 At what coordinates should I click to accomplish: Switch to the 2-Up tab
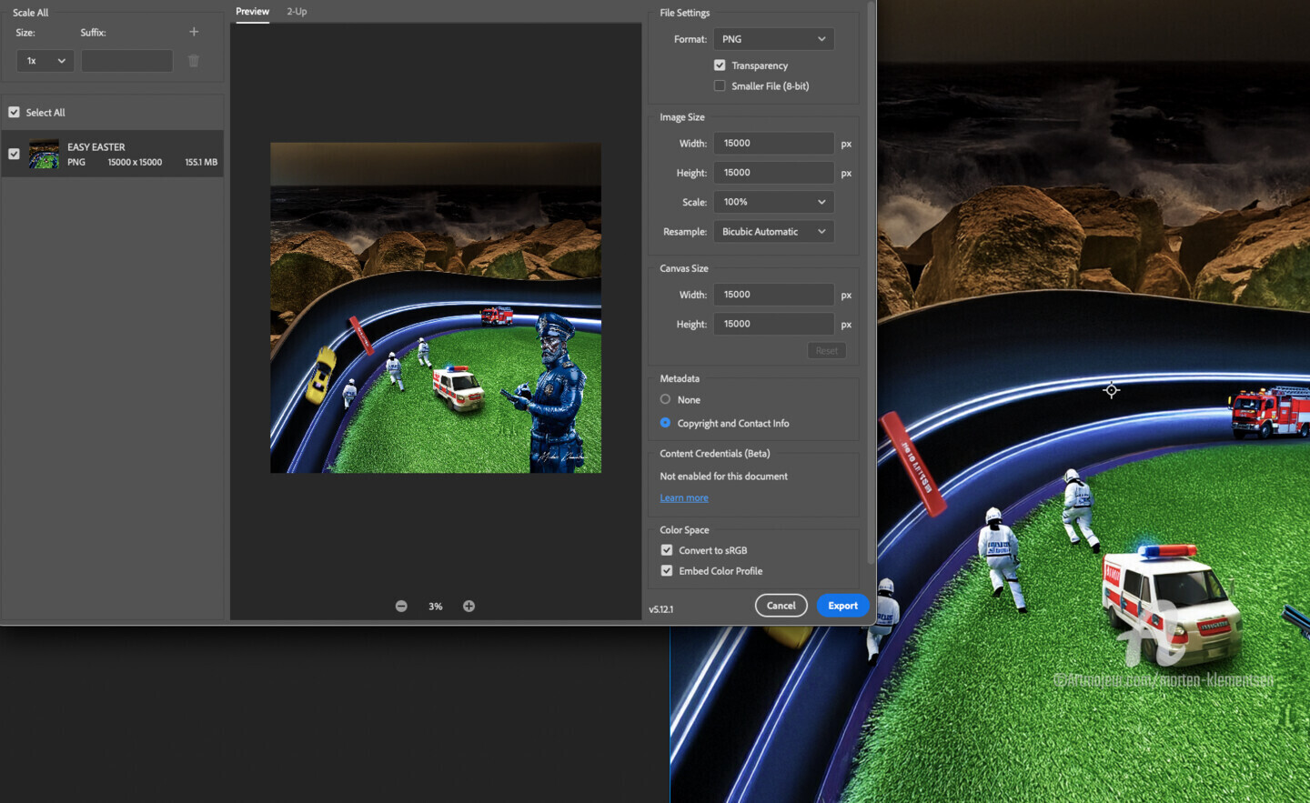coord(297,12)
